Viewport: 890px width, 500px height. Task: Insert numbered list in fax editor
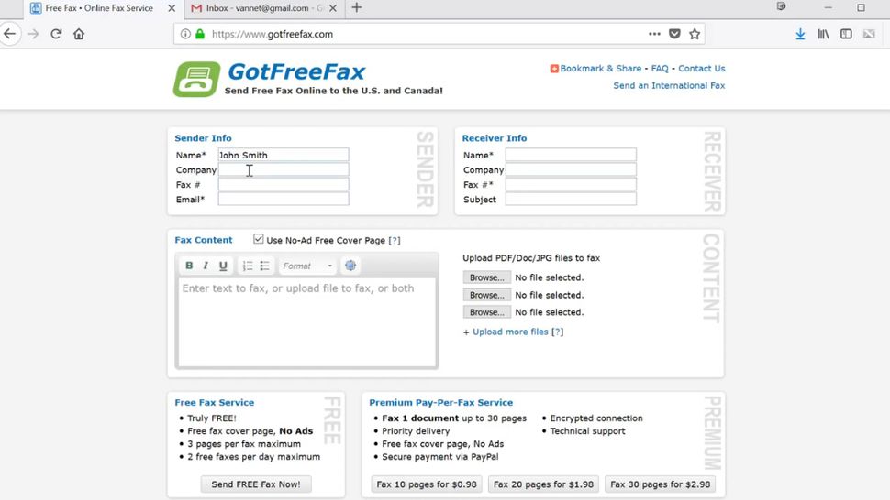coord(248,266)
